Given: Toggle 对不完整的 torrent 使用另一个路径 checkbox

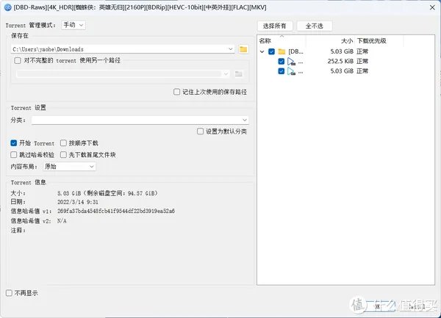Looking at the screenshot, I should click(18, 60).
